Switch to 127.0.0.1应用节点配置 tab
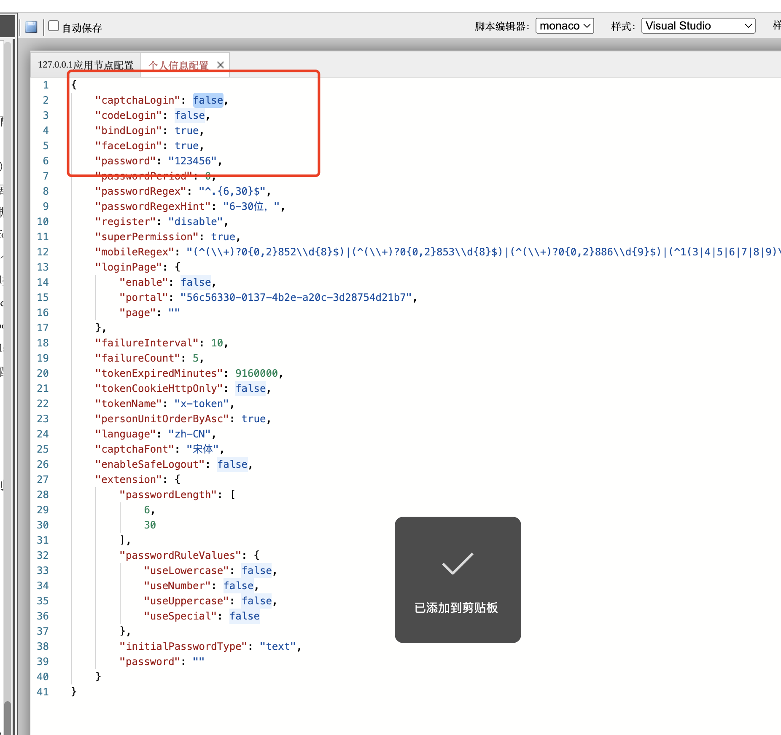781x735 pixels. pyautogui.click(x=86, y=65)
